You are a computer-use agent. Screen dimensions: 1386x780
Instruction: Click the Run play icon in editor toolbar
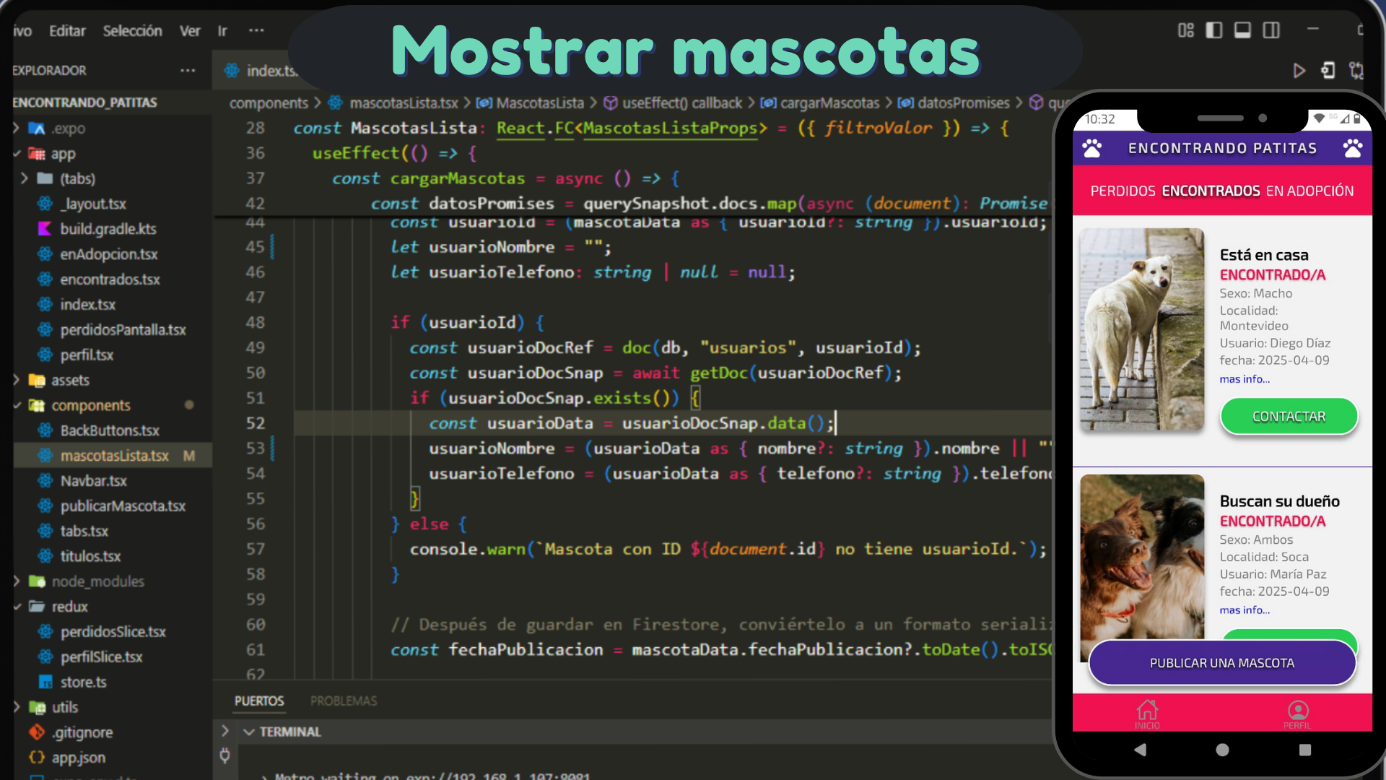tap(1299, 71)
